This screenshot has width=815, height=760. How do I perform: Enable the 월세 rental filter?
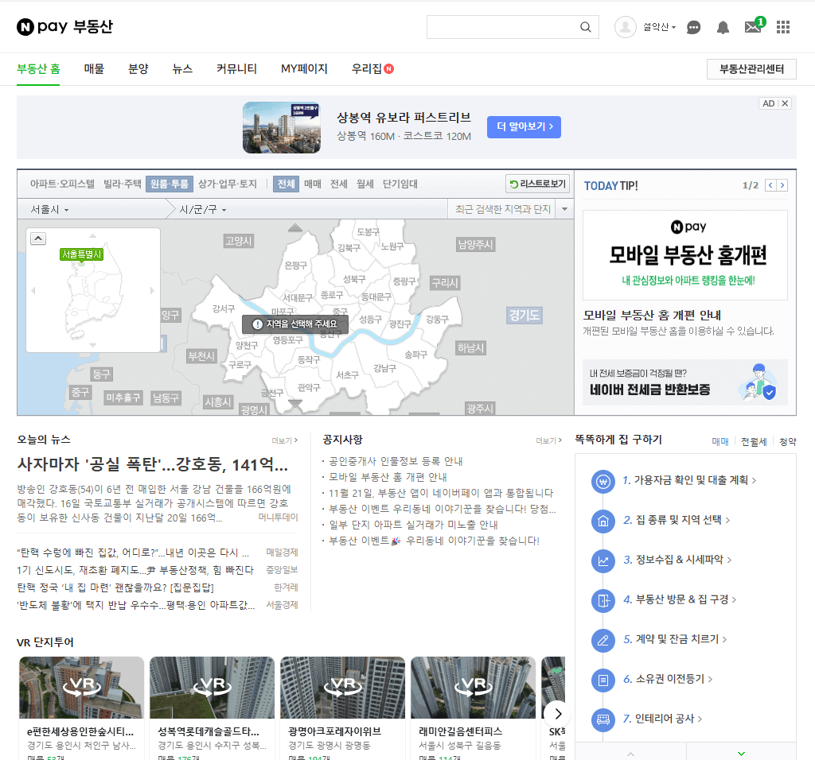pos(365,184)
